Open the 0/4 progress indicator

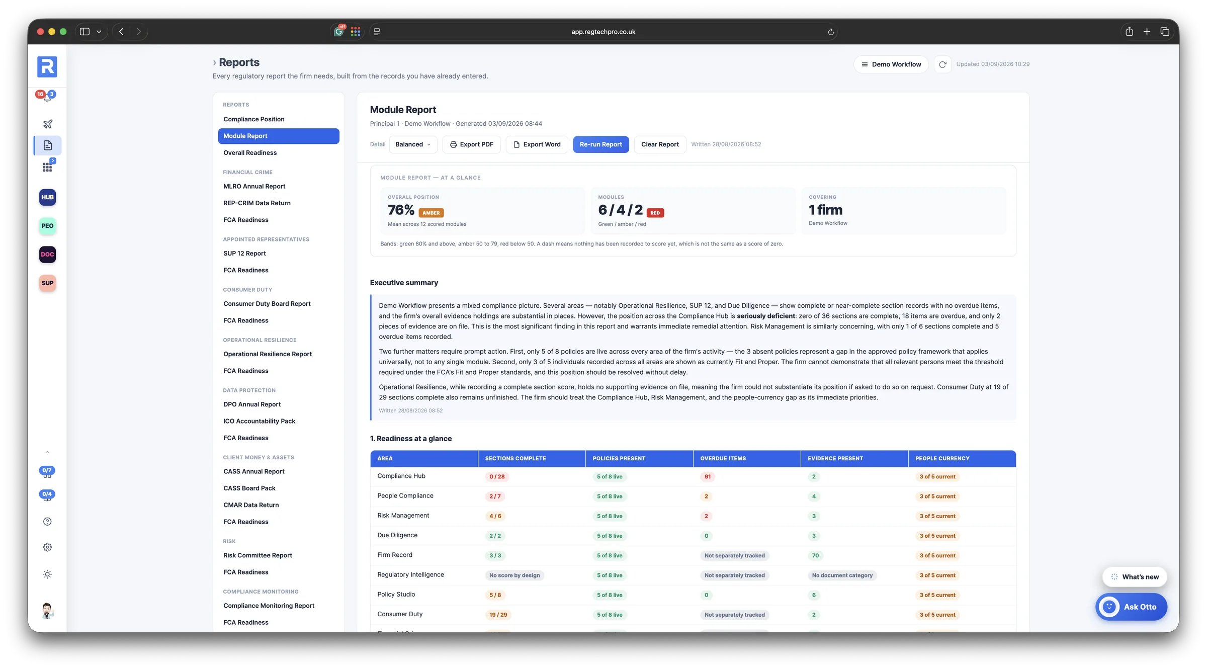click(x=47, y=495)
